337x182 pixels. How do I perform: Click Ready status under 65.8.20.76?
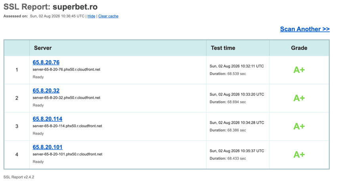pyautogui.click(x=38, y=77)
